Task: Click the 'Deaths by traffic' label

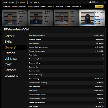Action: (x=34, y=71)
